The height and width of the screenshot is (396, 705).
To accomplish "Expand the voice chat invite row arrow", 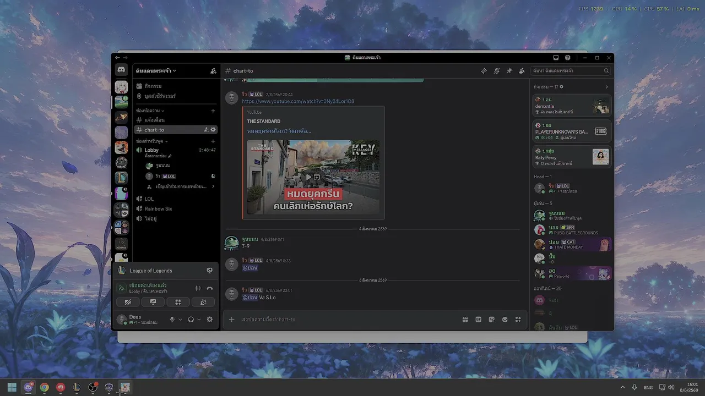I will (213, 186).
